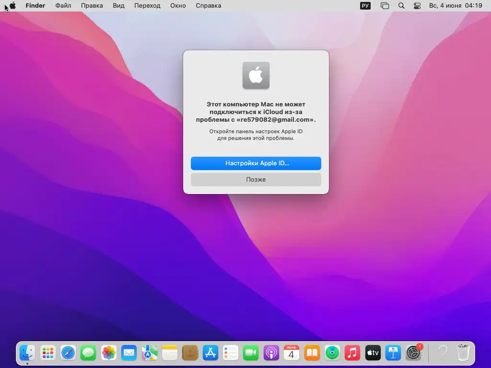Open the Finder menu
The width and height of the screenshot is (491, 368).
[x=35, y=6]
